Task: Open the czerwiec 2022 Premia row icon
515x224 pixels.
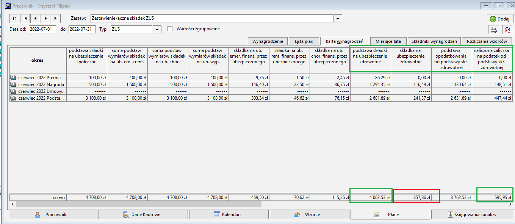Action: [x=14, y=77]
